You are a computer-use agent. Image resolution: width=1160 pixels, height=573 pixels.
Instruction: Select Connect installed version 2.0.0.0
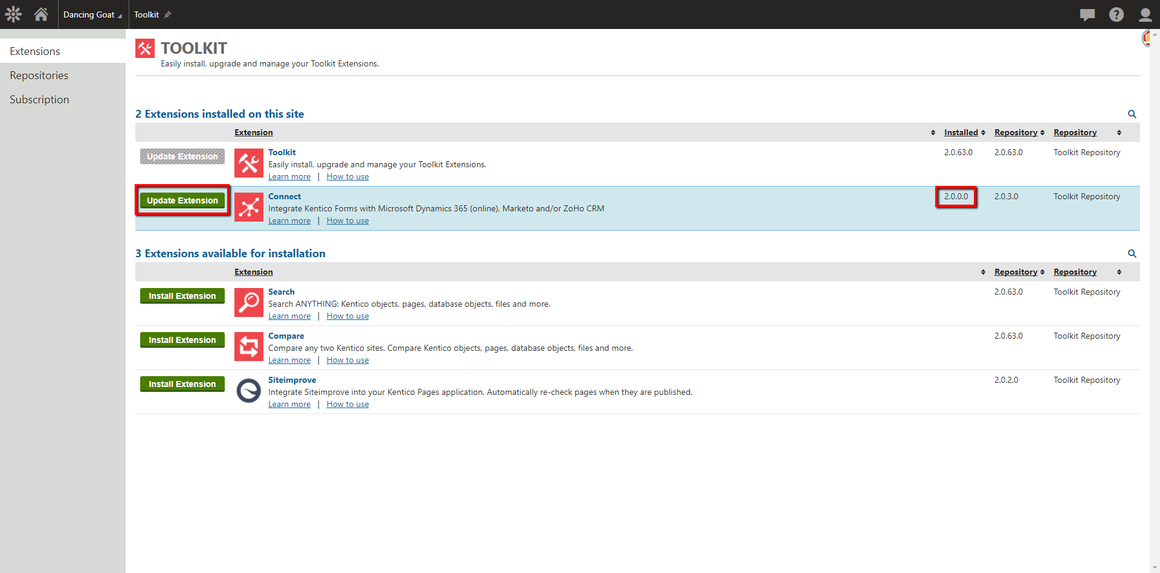pos(956,196)
